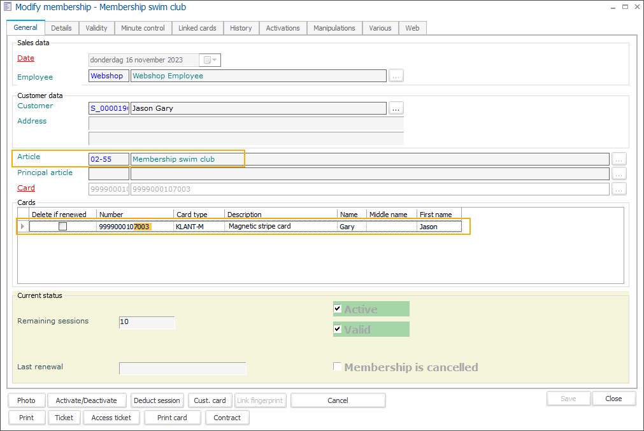This screenshot has height=431, width=644.
Task: Uncheck the Valid checkbox
Action: [338, 329]
